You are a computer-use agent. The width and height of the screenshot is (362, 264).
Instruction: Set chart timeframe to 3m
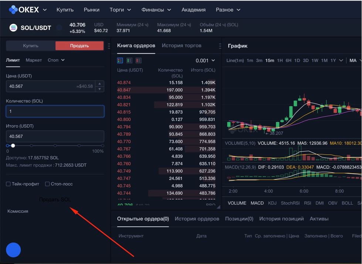tap(259, 61)
